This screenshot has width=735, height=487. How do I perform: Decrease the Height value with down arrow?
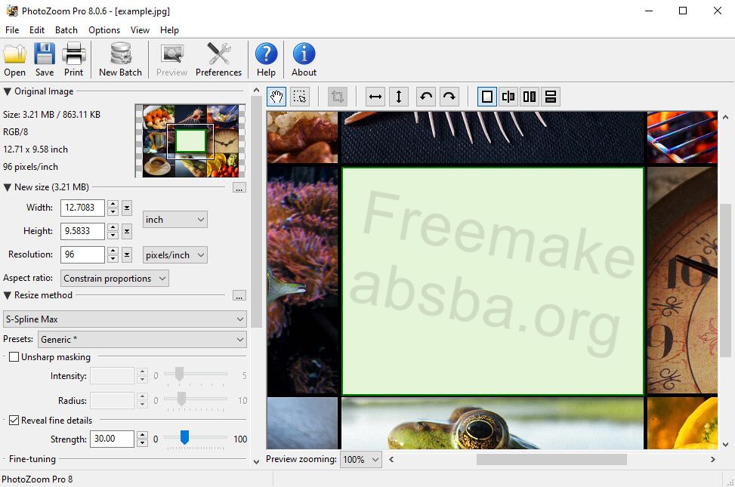(x=113, y=235)
